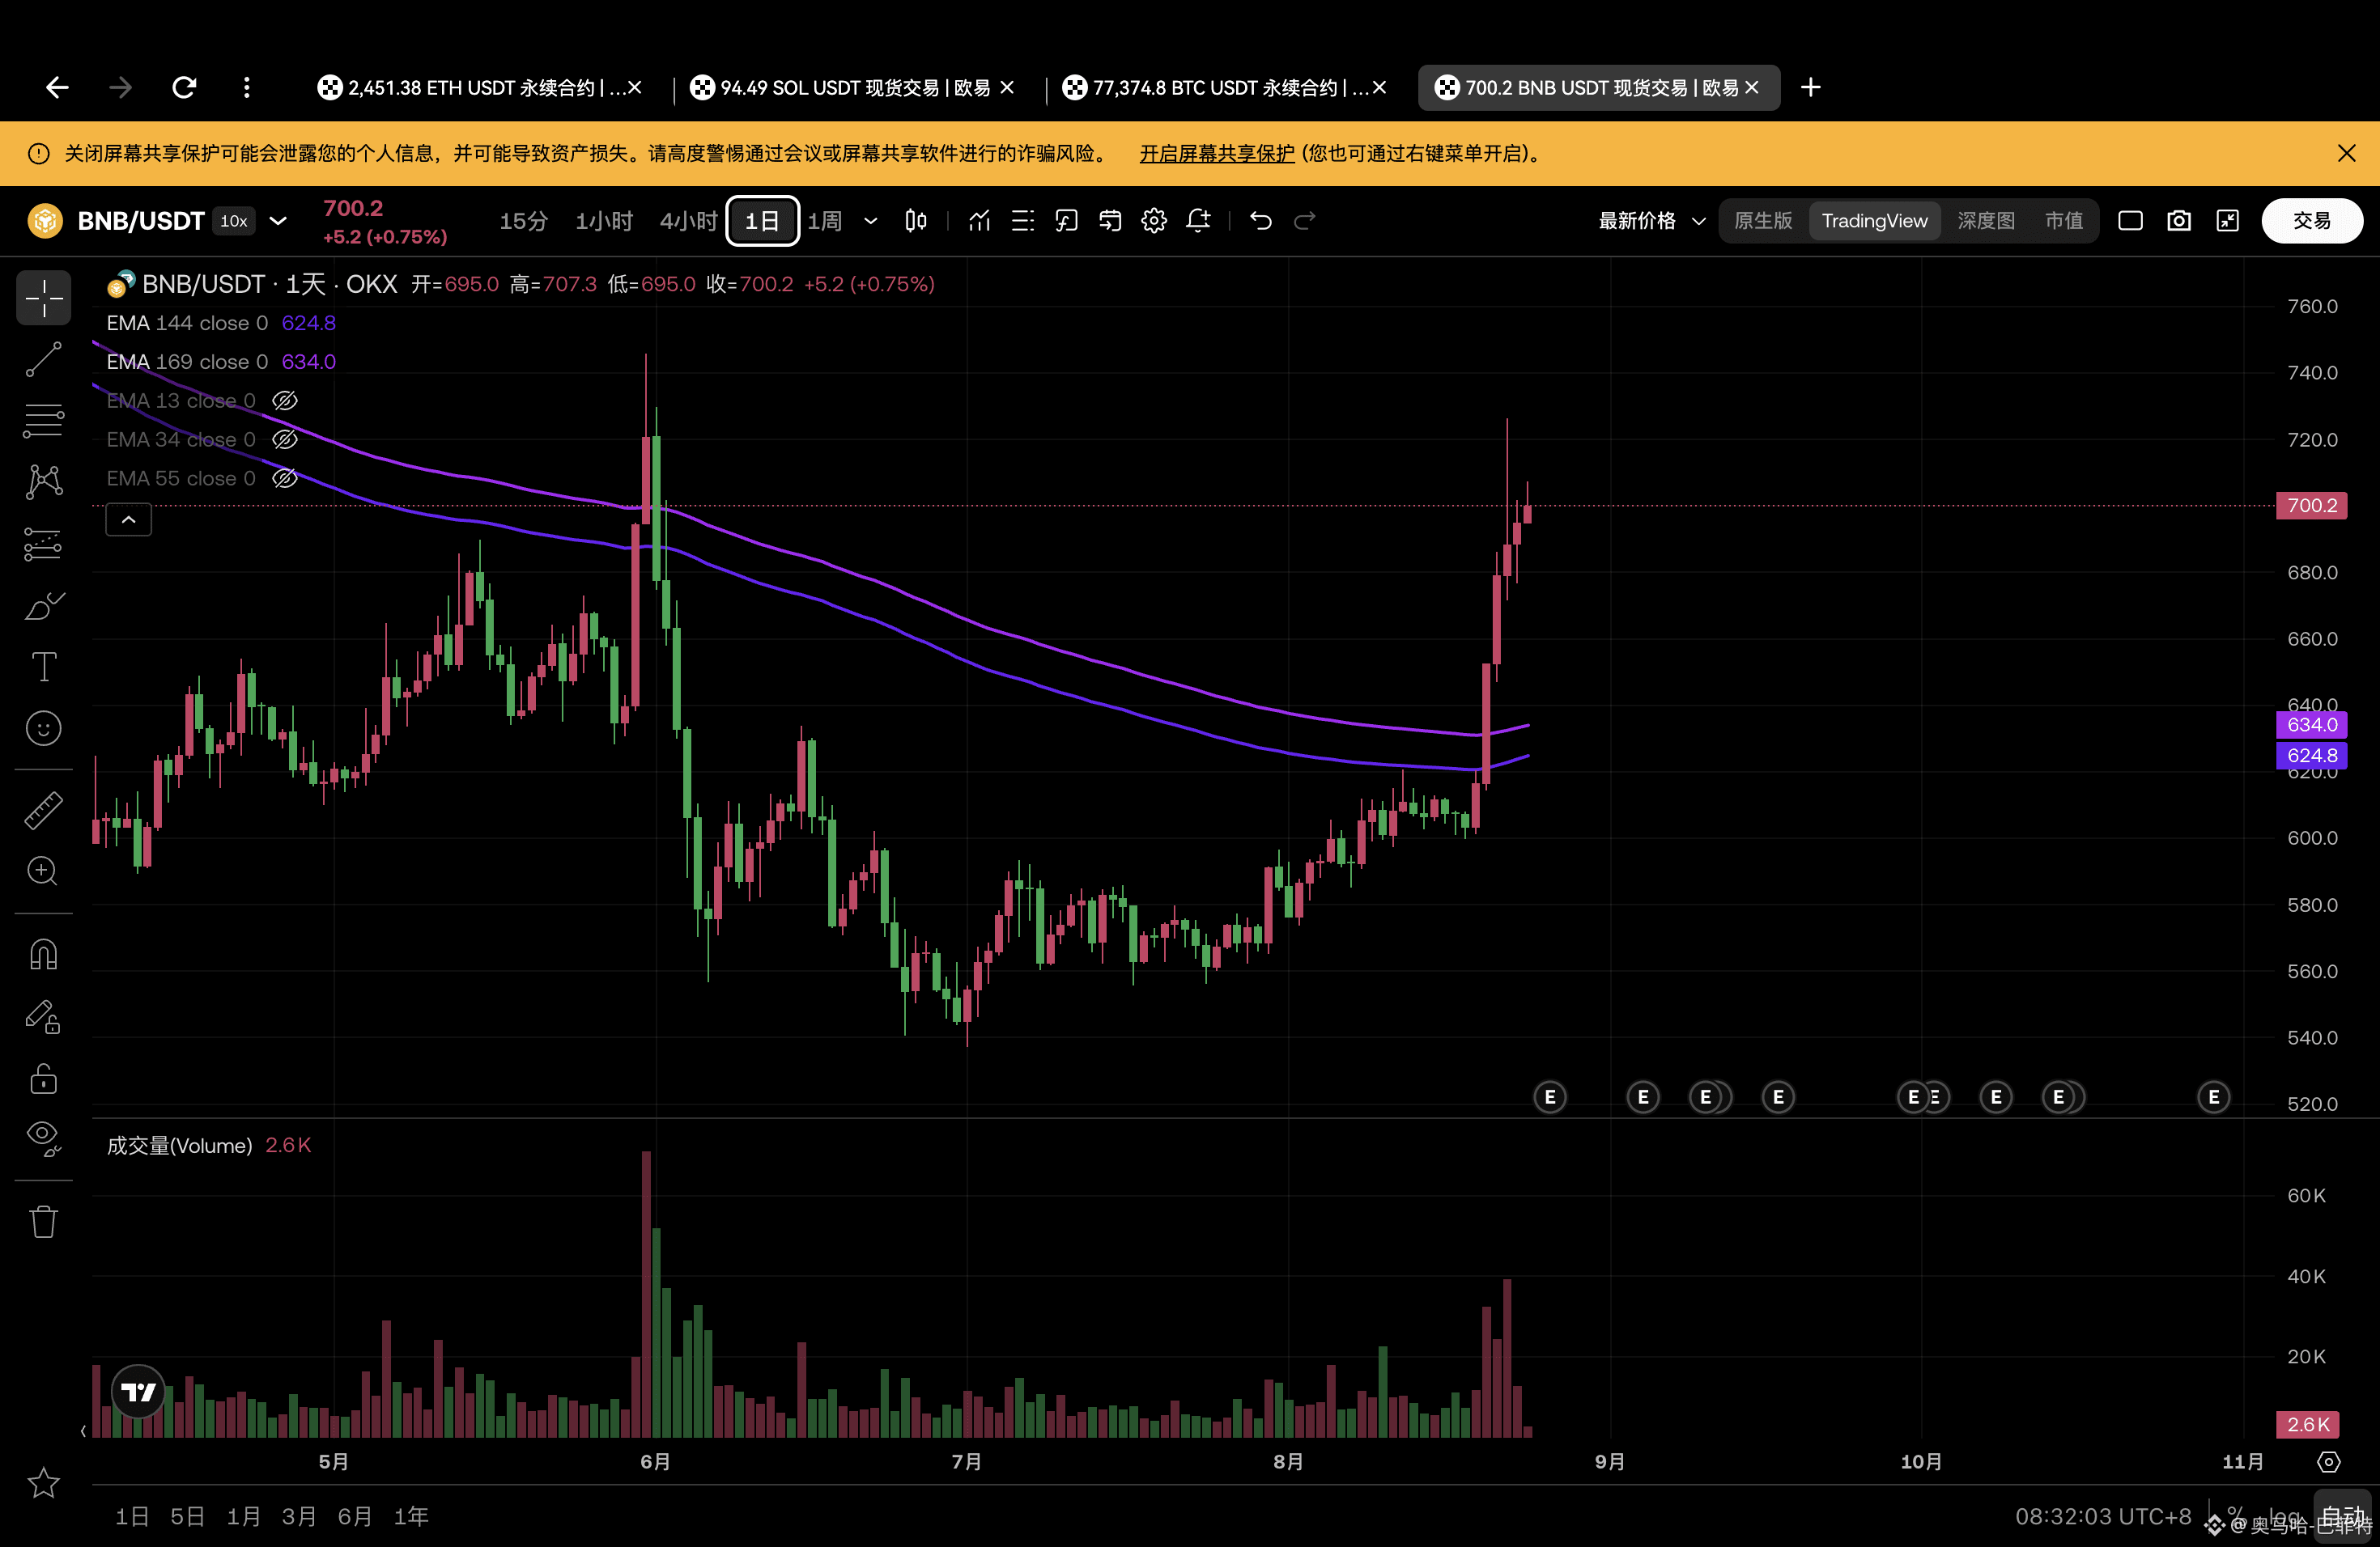Select the 1-hour timeframe

[x=604, y=221]
